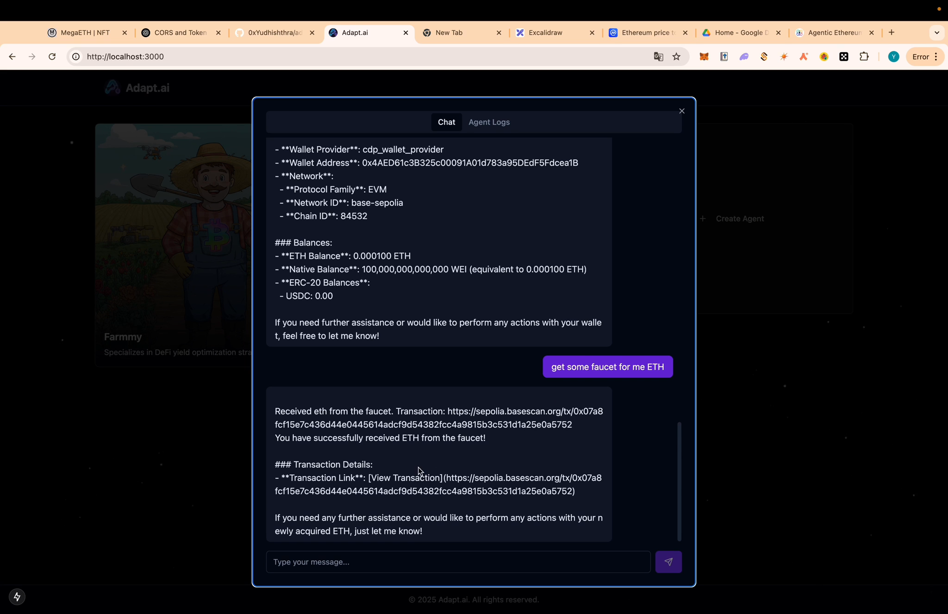The width and height of the screenshot is (948, 614).
Task: Switch to Home - Google Drive tab
Action: [741, 32]
